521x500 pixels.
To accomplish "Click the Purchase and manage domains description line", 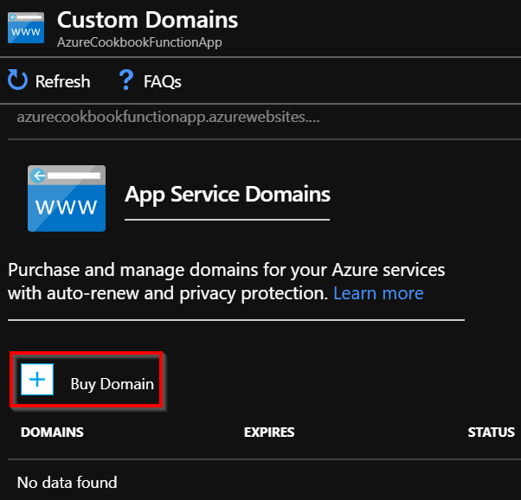I will tap(226, 270).
